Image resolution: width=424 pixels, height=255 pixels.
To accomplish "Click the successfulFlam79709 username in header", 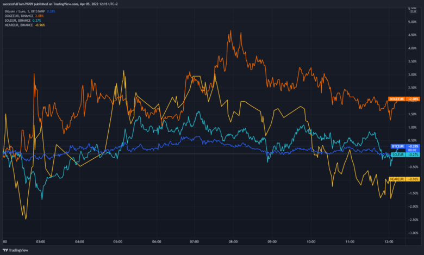I will [21, 4].
